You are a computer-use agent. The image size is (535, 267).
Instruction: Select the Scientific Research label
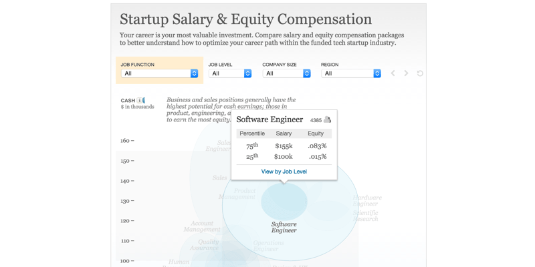366,216
